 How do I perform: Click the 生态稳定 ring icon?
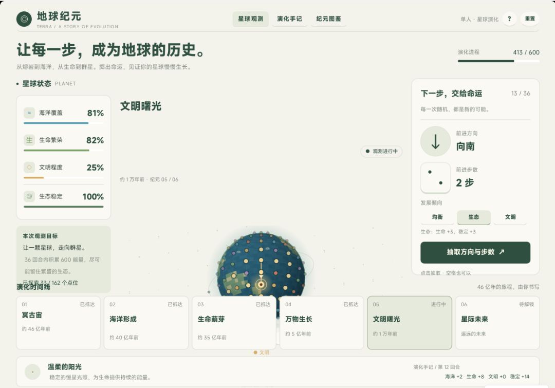point(29,196)
